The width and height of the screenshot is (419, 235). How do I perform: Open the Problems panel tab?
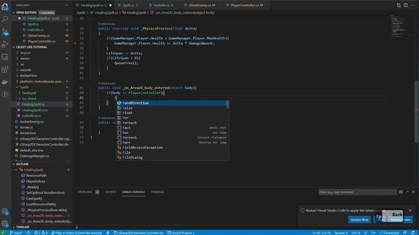point(88,192)
